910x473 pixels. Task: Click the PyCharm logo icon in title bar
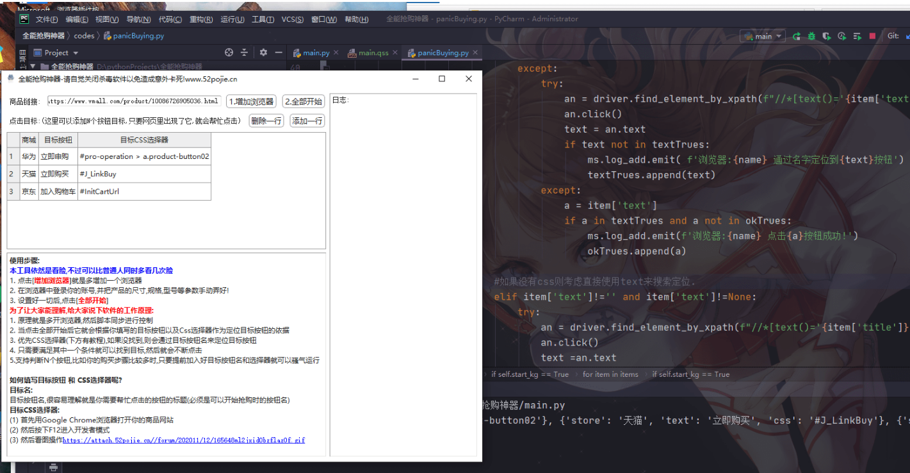coord(24,19)
